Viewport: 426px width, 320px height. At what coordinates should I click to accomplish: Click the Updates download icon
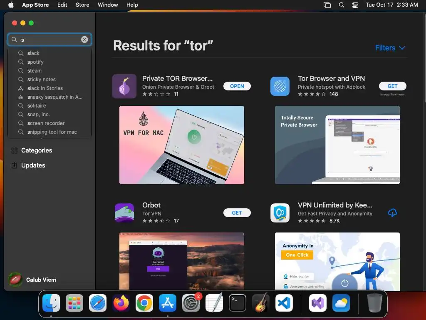(14, 165)
